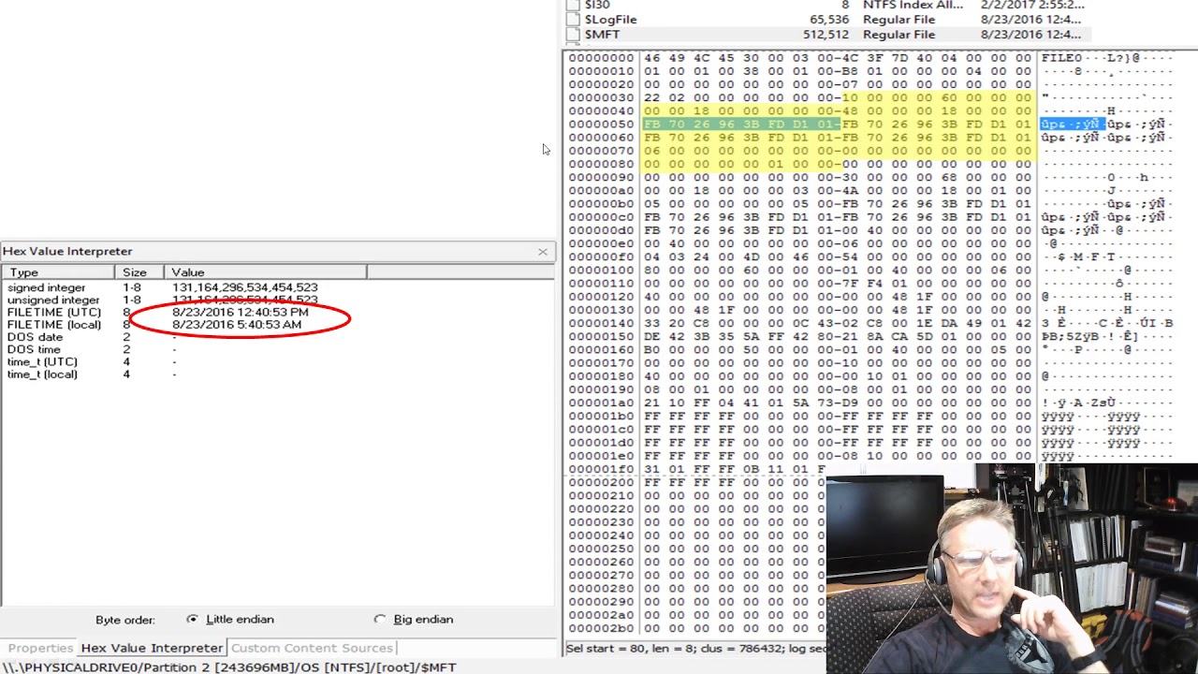Screen dimensions: 1198x674
Task: Sort by the Type column header
Action: (x=59, y=272)
